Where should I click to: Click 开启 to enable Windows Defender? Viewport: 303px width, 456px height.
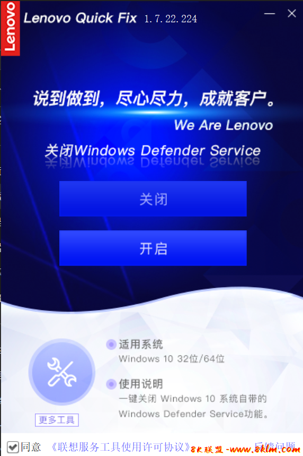point(153,248)
